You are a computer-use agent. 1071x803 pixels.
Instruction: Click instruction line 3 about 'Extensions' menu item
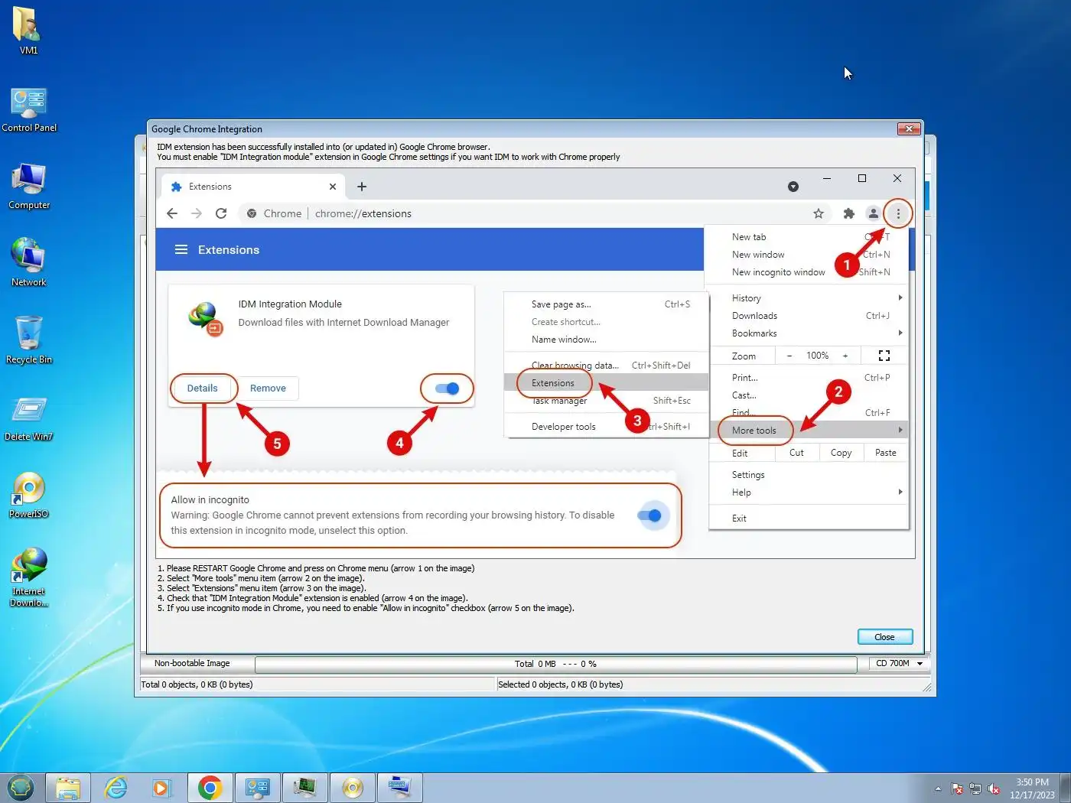point(262,588)
